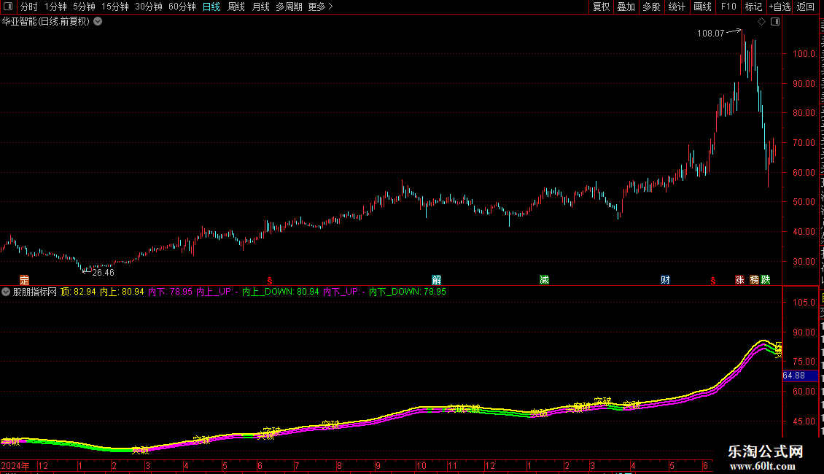The height and width of the screenshot is (474, 824).
Task: Click the yellow 内上: 80.94 value
Action: coord(122,292)
